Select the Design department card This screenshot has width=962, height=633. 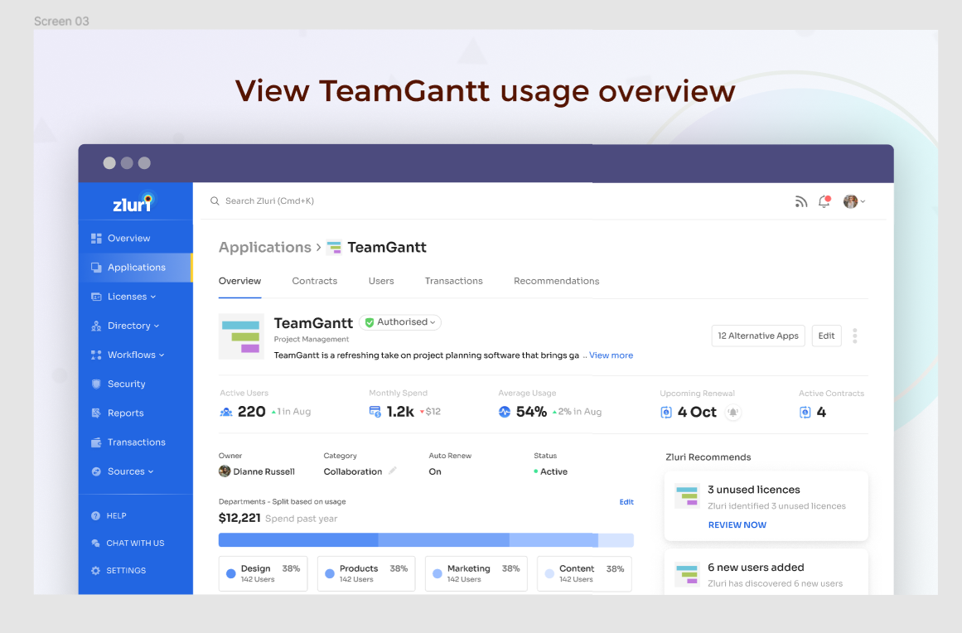tap(263, 573)
